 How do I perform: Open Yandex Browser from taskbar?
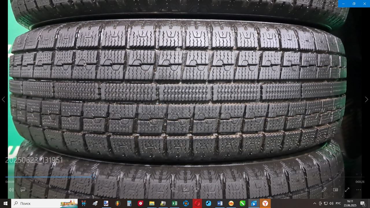(265, 203)
